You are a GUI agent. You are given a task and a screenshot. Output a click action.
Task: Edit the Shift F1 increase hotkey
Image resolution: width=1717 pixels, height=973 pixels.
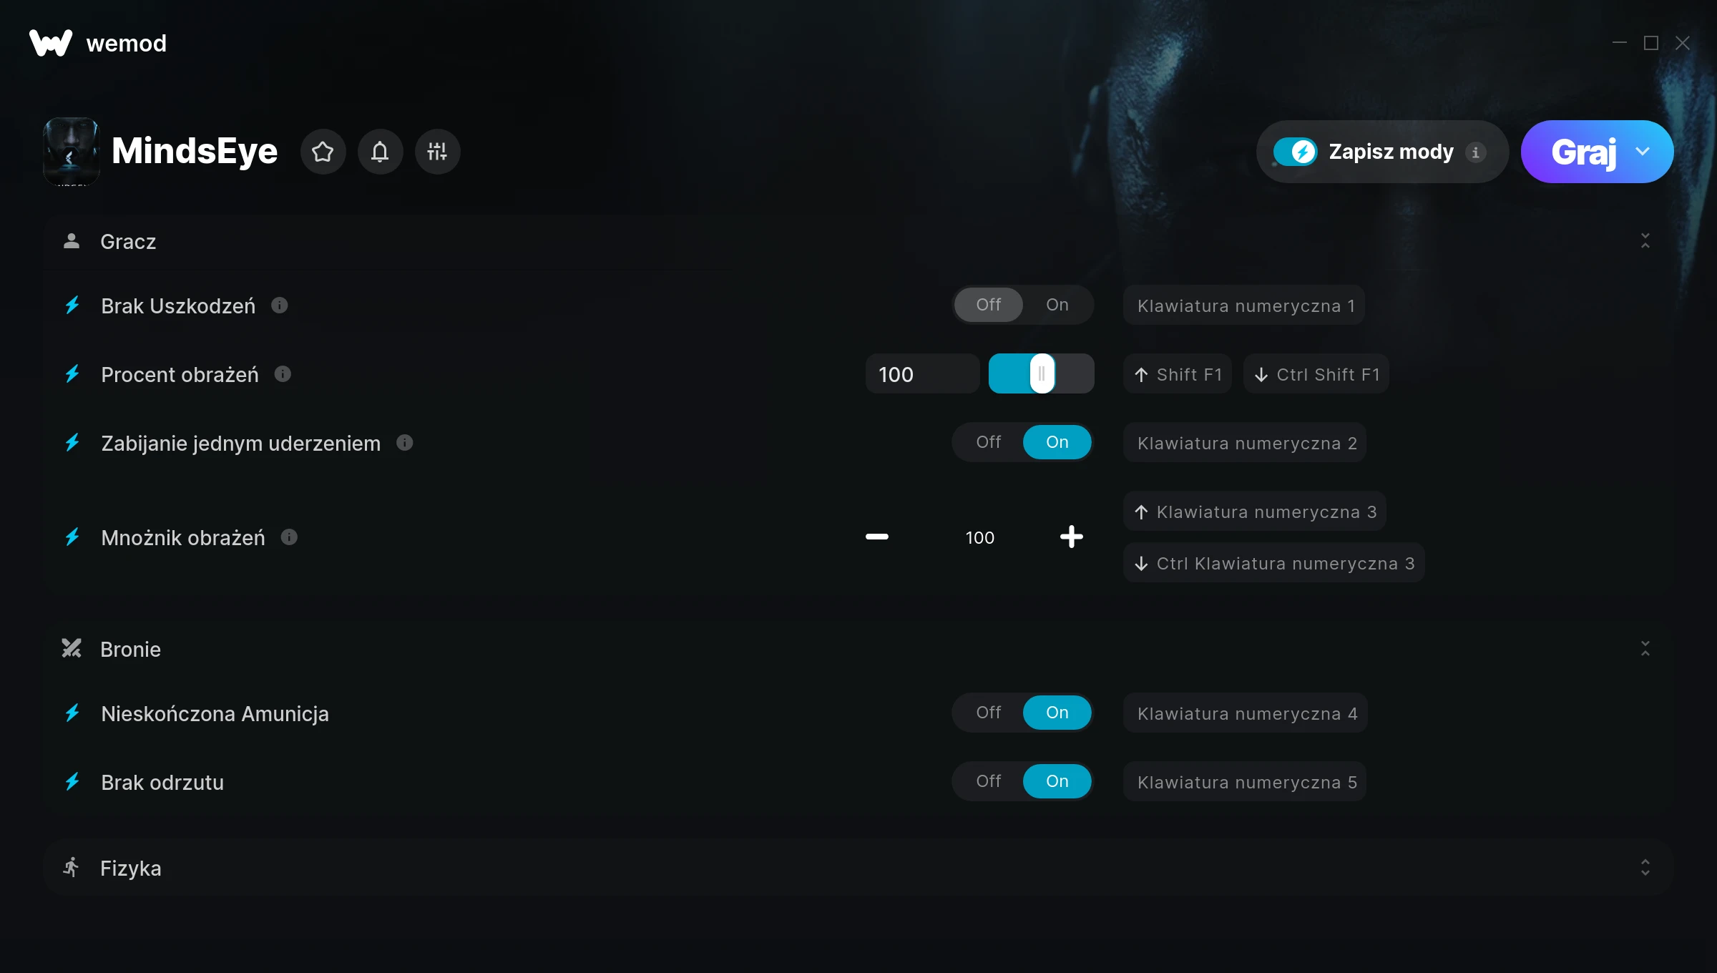coord(1178,374)
